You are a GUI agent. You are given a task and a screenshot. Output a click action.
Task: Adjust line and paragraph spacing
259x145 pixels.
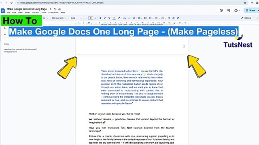tap(146, 18)
